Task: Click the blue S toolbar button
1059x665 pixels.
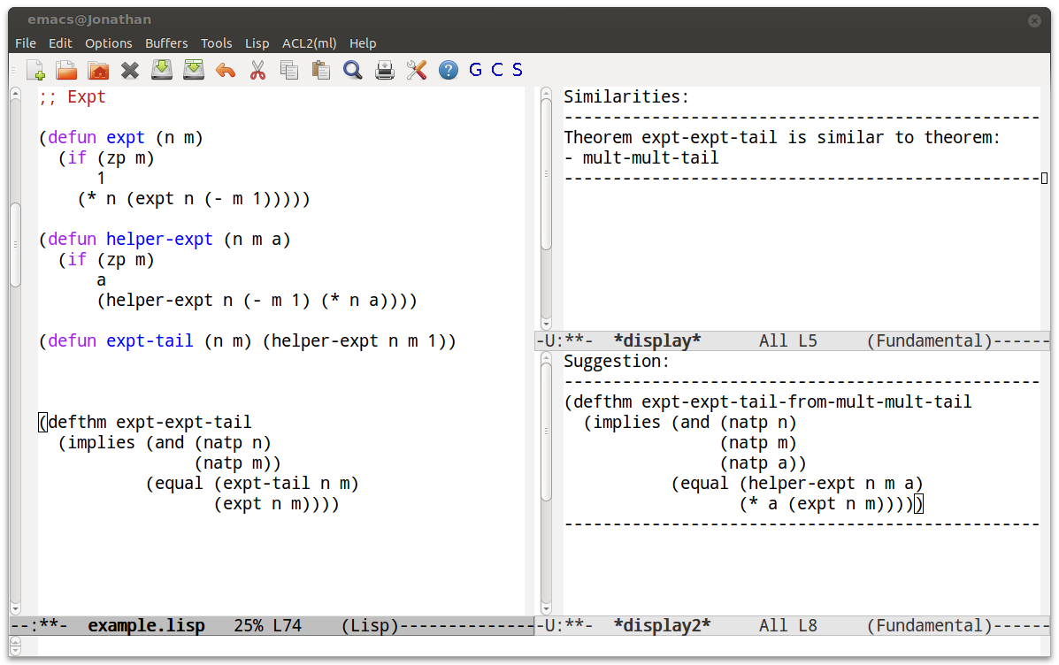Action: tap(518, 70)
